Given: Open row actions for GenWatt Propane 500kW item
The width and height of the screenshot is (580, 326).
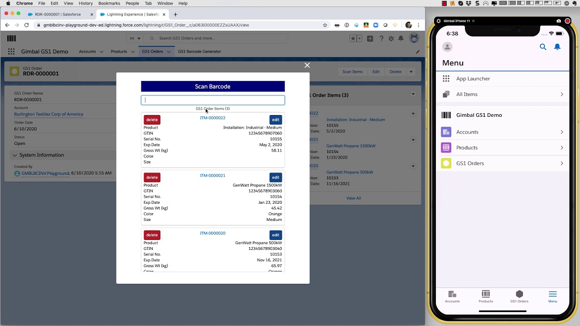Looking at the screenshot, I should click(413, 166).
